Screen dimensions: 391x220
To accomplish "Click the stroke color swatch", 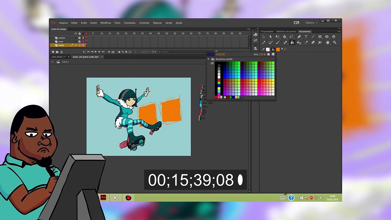I will tap(268, 50).
